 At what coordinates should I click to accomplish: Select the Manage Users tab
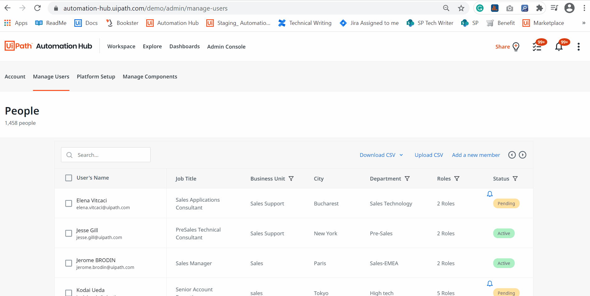point(51,77)
